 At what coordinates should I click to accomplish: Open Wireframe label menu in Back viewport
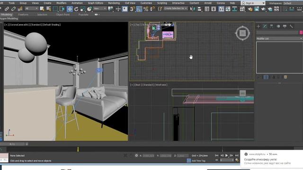[x=161, y=85]
